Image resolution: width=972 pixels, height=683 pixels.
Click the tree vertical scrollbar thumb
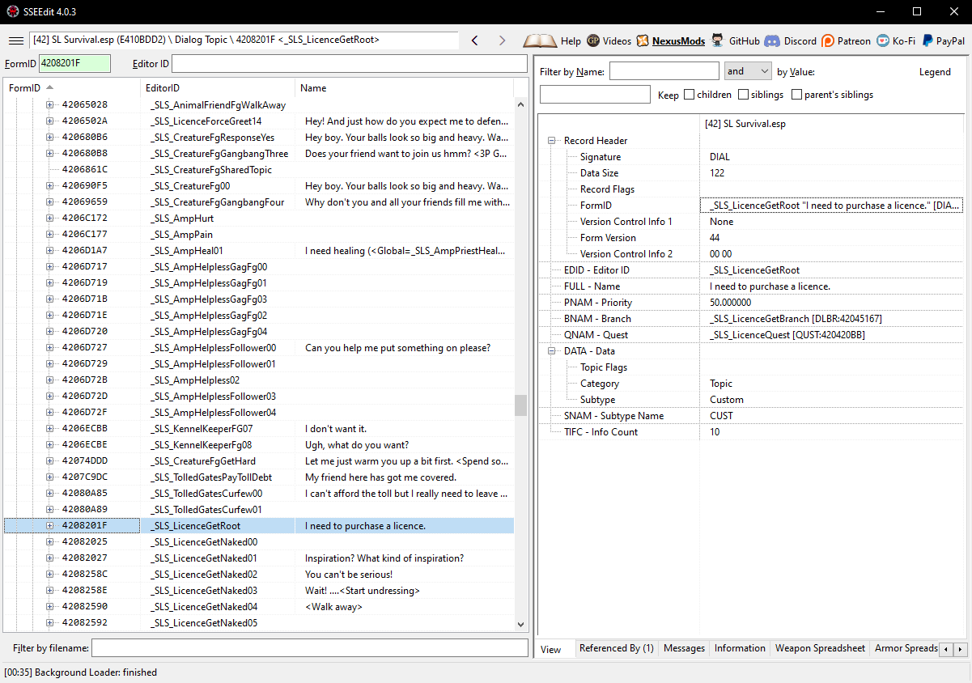pos(520,405)
